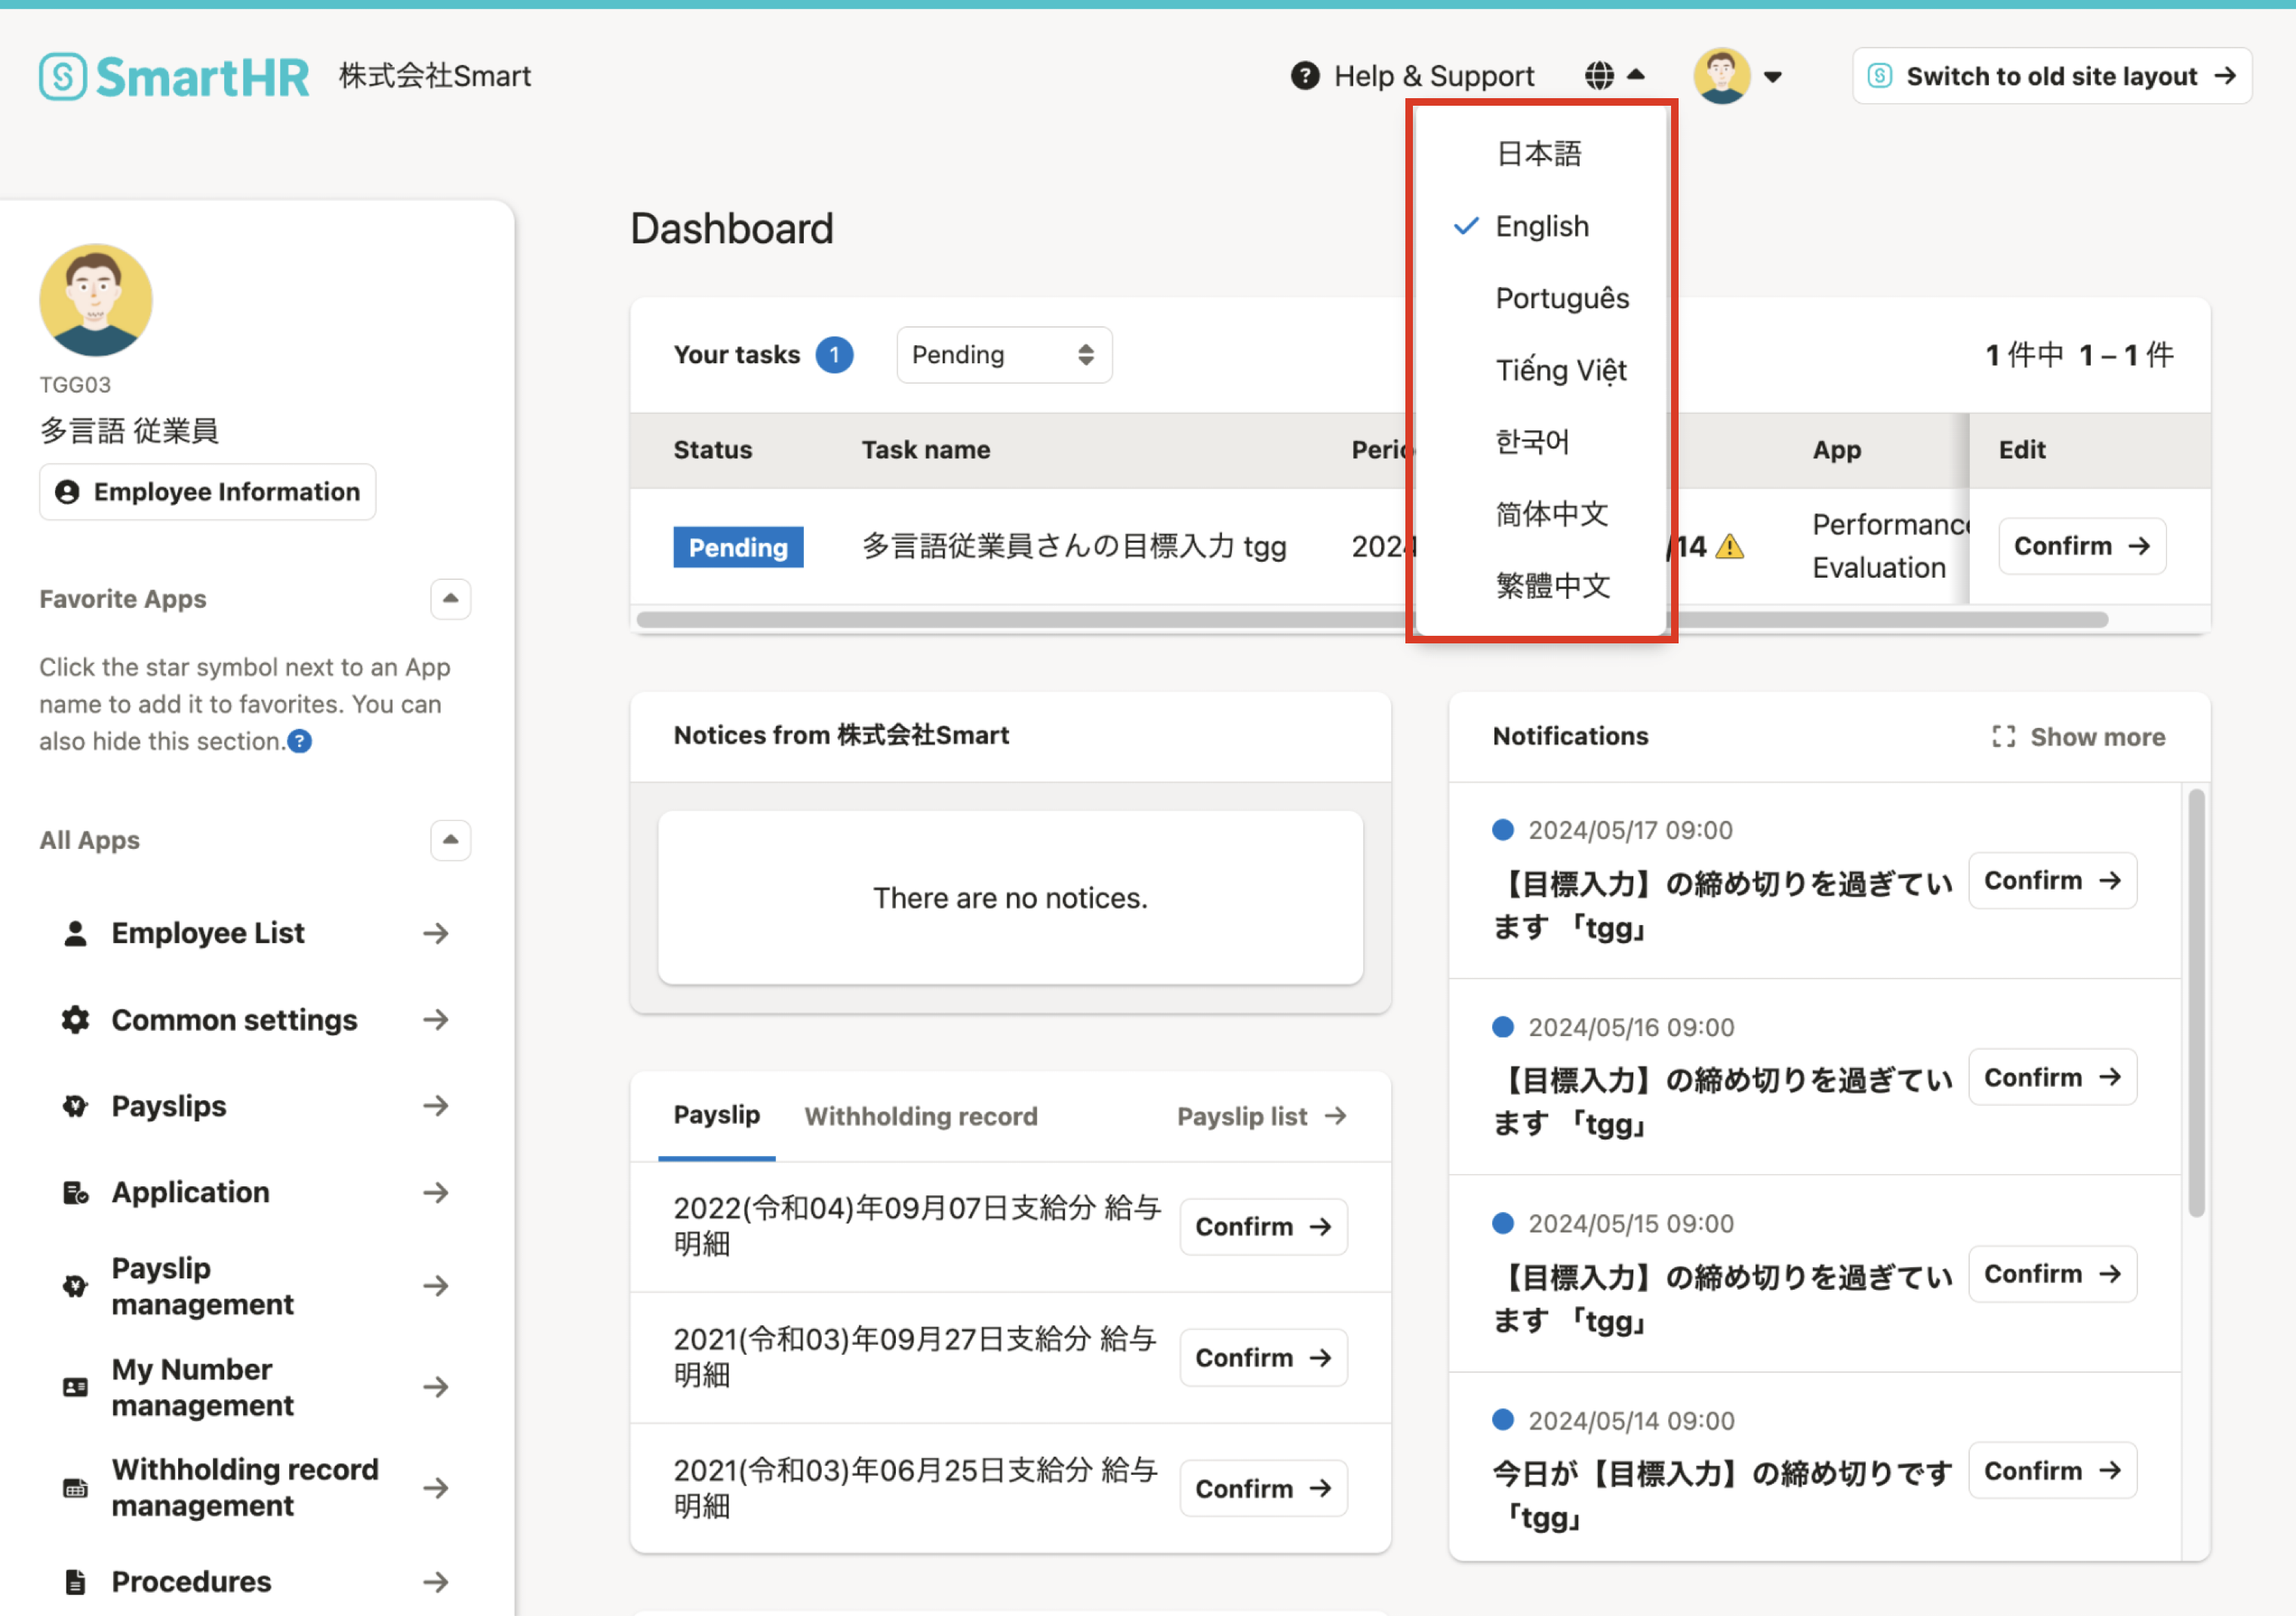Switch to the Withholding record tab

921,1117
